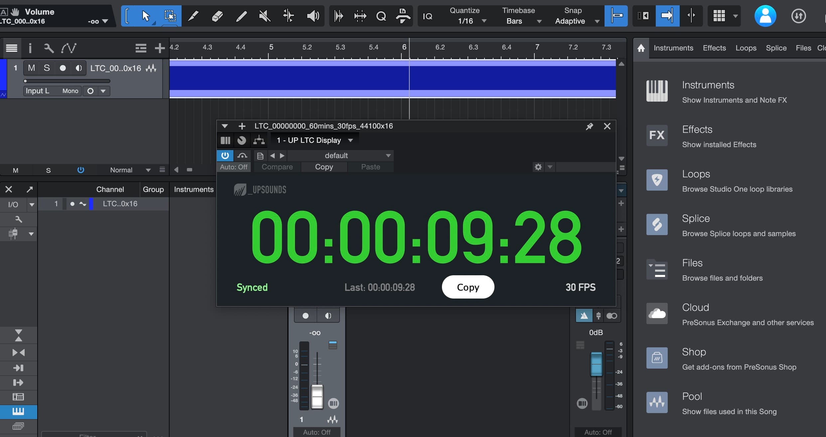Open the Splice browser icon
This screenshot has height=437, width=826.
pyautogui.click(x=657, y=224)
